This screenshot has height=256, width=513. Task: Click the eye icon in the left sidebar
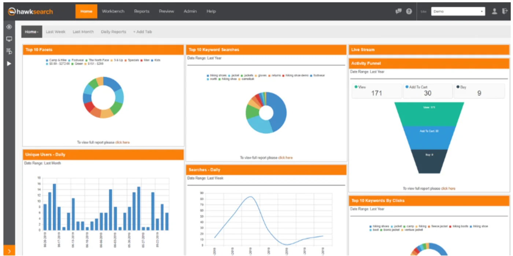(9, 27)
